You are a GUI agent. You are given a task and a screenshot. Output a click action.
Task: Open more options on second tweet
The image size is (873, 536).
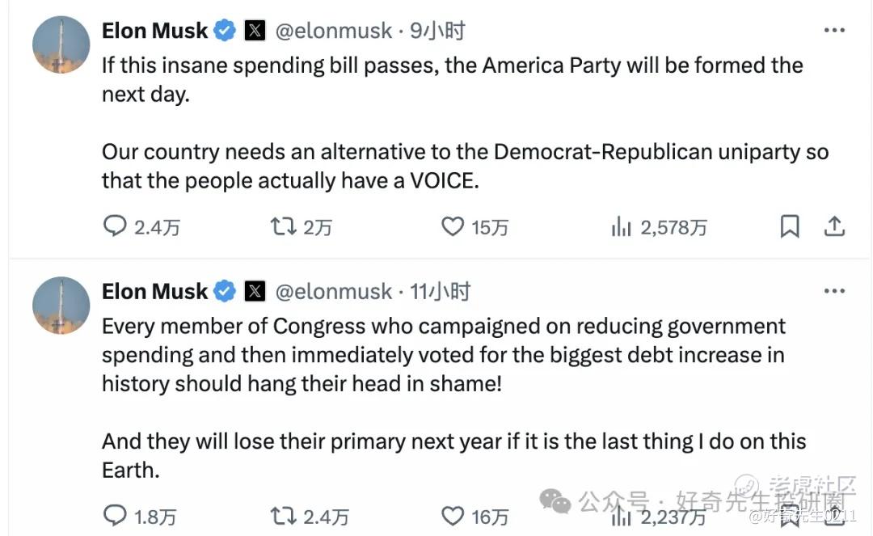coord(834,291)
